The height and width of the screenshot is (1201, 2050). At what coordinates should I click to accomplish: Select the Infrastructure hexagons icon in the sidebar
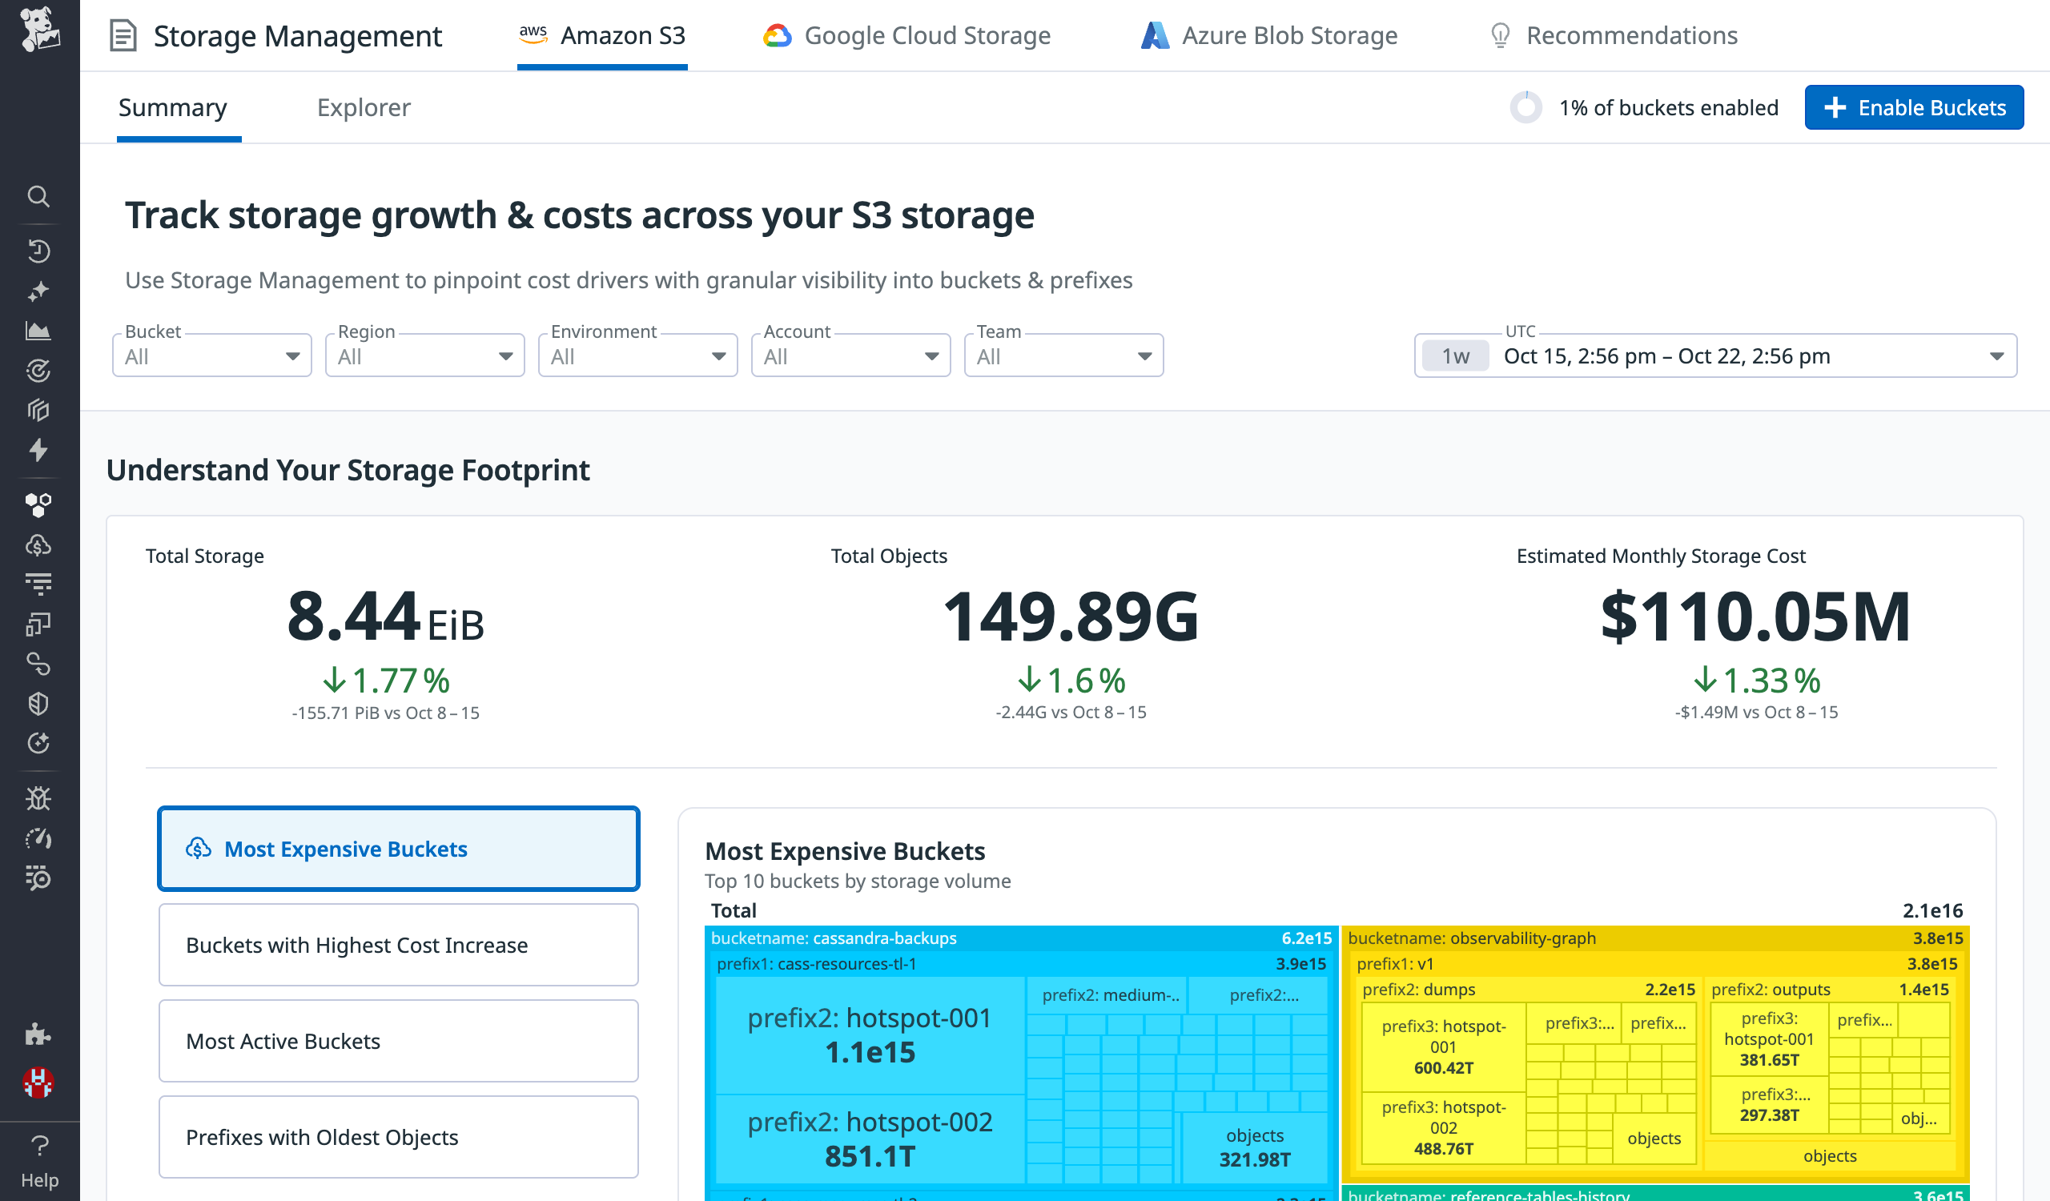38,504
